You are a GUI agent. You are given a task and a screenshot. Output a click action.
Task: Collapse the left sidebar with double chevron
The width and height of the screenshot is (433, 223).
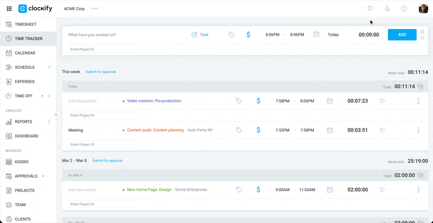pos(56,114)
